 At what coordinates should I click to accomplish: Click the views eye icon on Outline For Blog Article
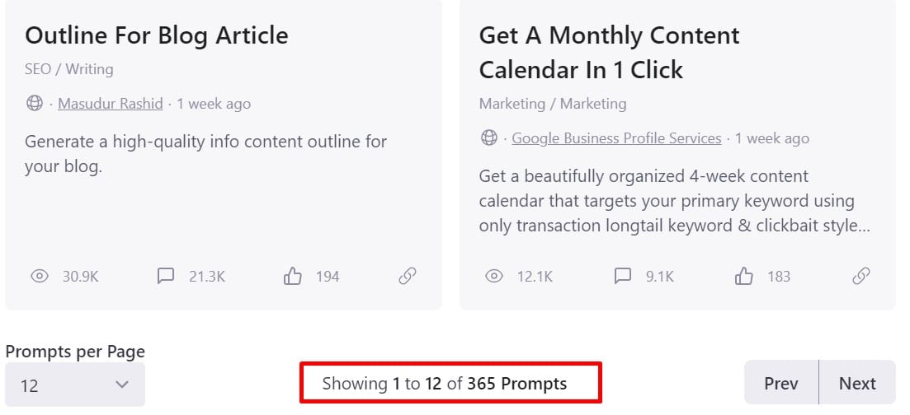point(40,277)
